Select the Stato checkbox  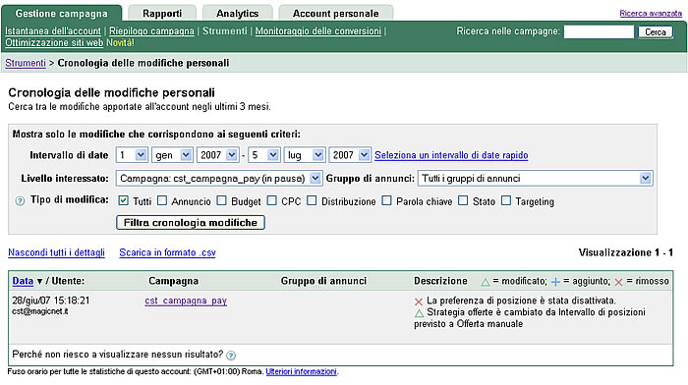[x=463, y=200]
